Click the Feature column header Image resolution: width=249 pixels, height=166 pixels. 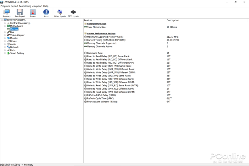[88, 20]
